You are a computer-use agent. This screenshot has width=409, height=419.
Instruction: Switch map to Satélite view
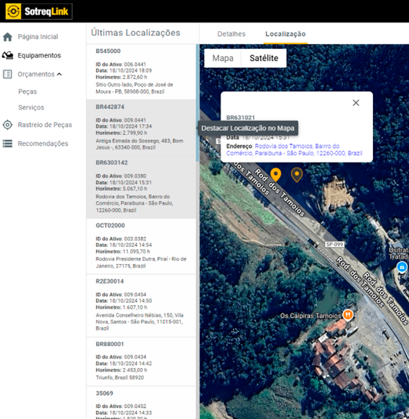(264, 58)
